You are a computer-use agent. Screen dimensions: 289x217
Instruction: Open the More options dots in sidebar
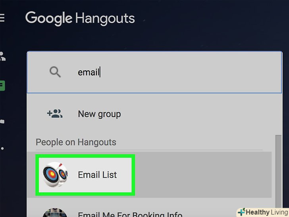2,148
